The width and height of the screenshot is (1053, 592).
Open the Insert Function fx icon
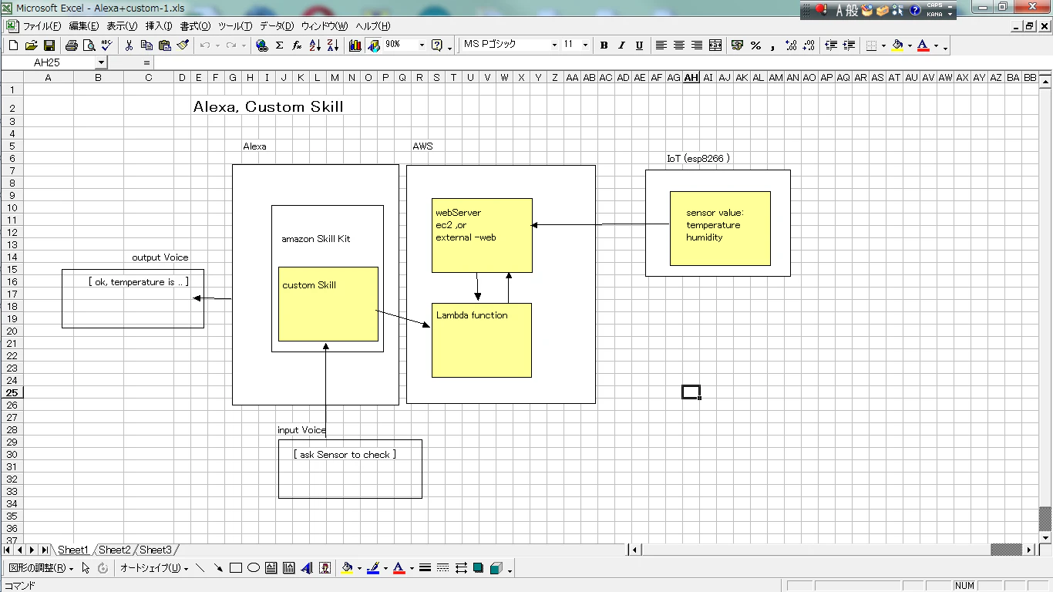click(x=297, y=45)
